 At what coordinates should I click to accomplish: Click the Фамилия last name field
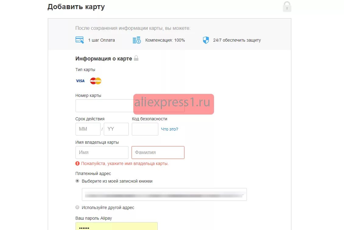pyautogui.click(x=158, y=153)
